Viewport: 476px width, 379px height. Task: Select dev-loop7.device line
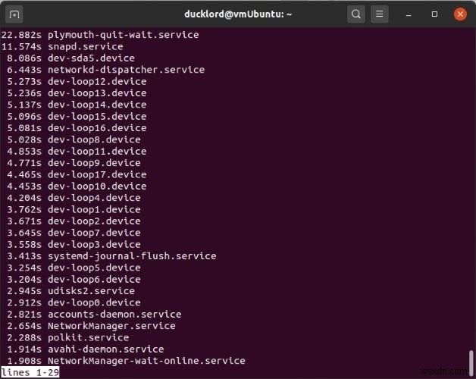click(x=74, y=233)
